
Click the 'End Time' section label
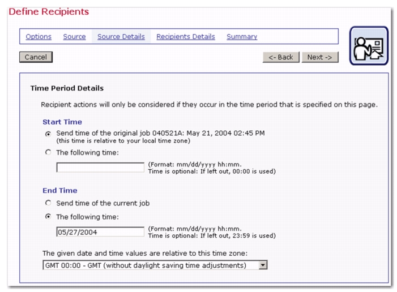click(60, 190)
